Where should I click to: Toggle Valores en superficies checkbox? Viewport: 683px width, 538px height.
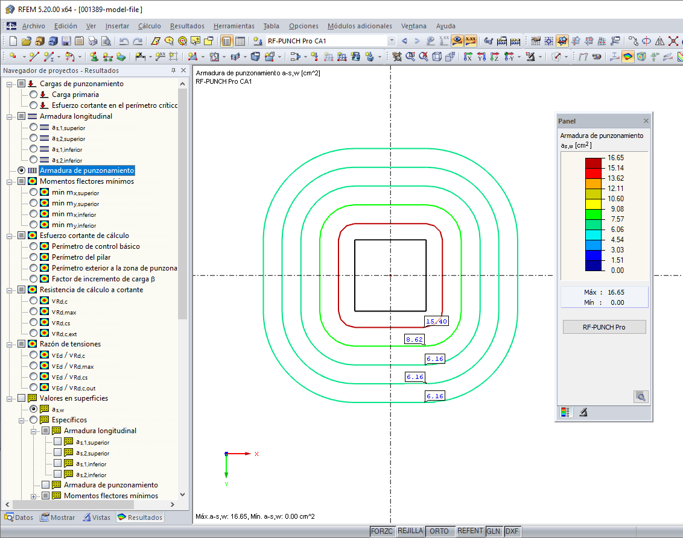point(21,398)
